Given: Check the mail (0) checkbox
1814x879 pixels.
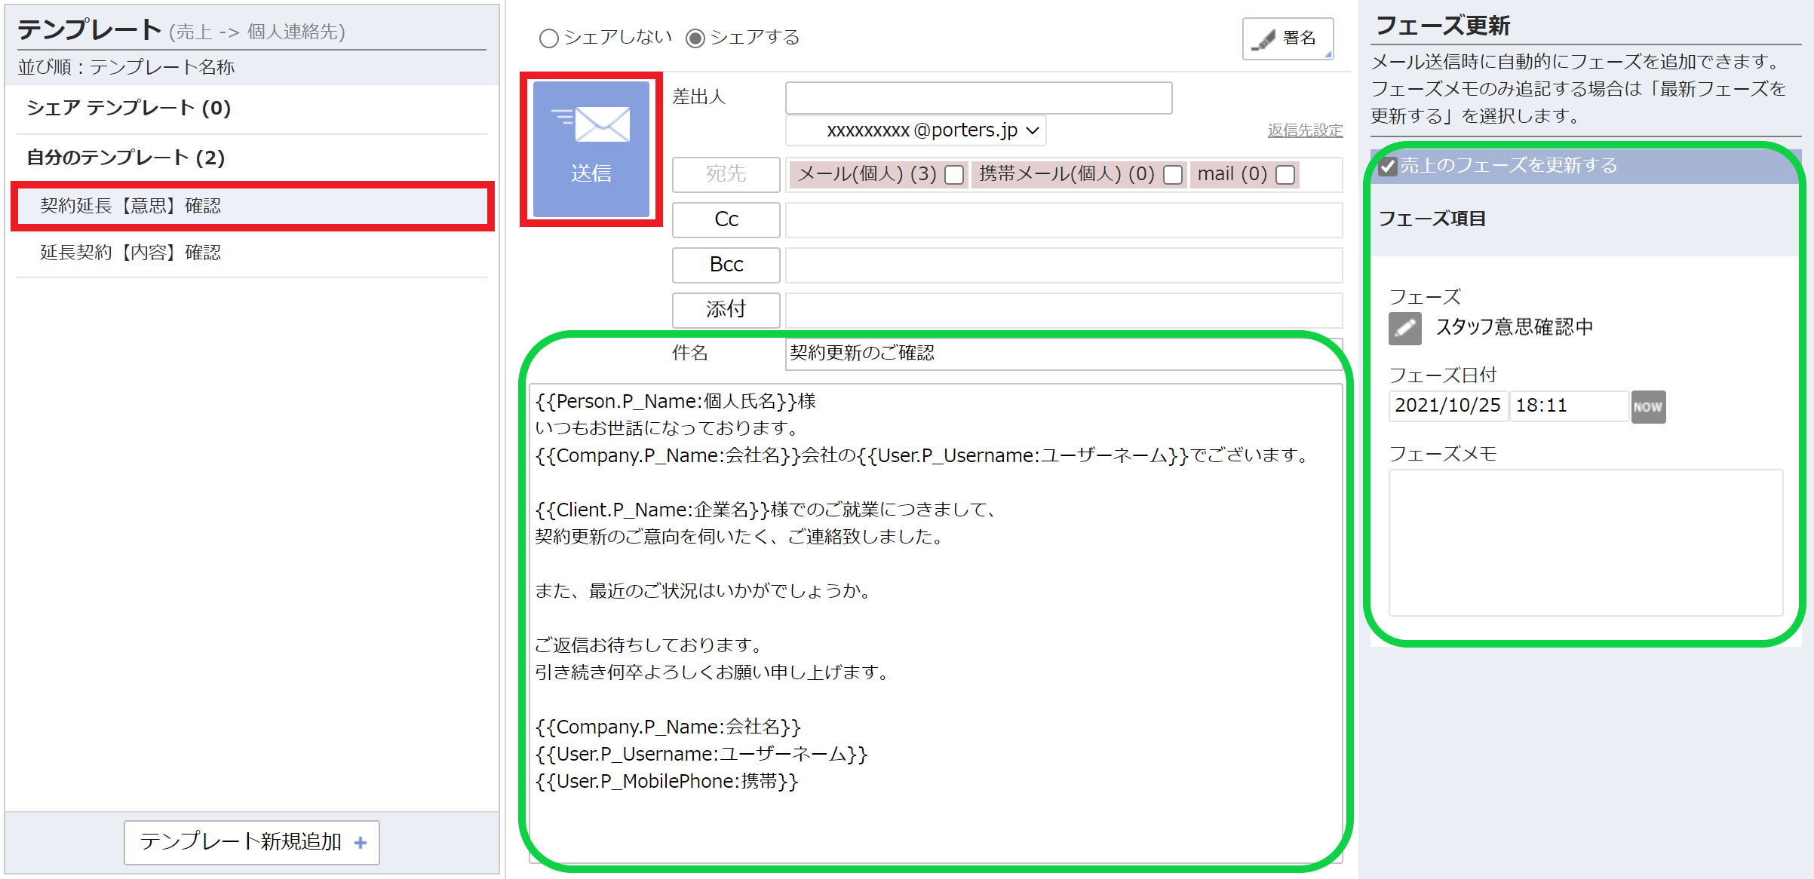Looking at the screenshot, I should click(x=1285, y=175).
